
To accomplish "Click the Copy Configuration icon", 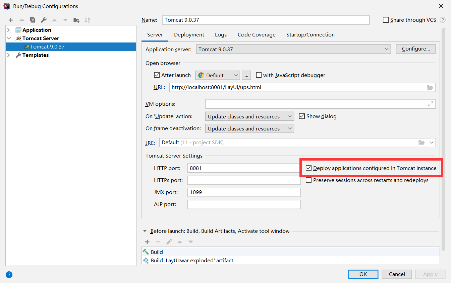I will pyautogui.click(x=33, y=20).
